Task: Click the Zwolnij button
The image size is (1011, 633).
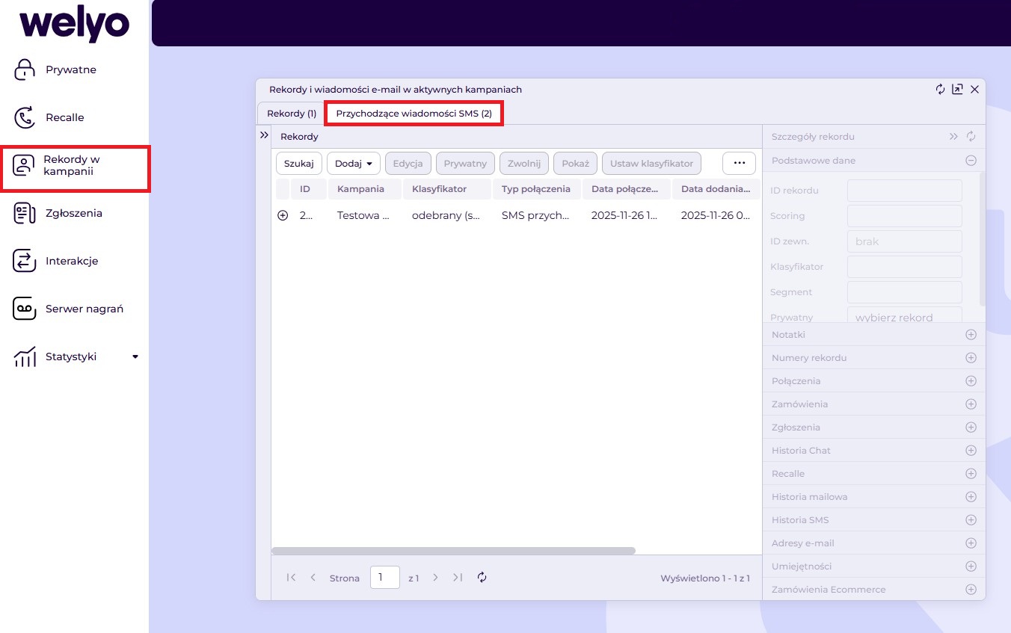Action: click(x=524, y=163)
